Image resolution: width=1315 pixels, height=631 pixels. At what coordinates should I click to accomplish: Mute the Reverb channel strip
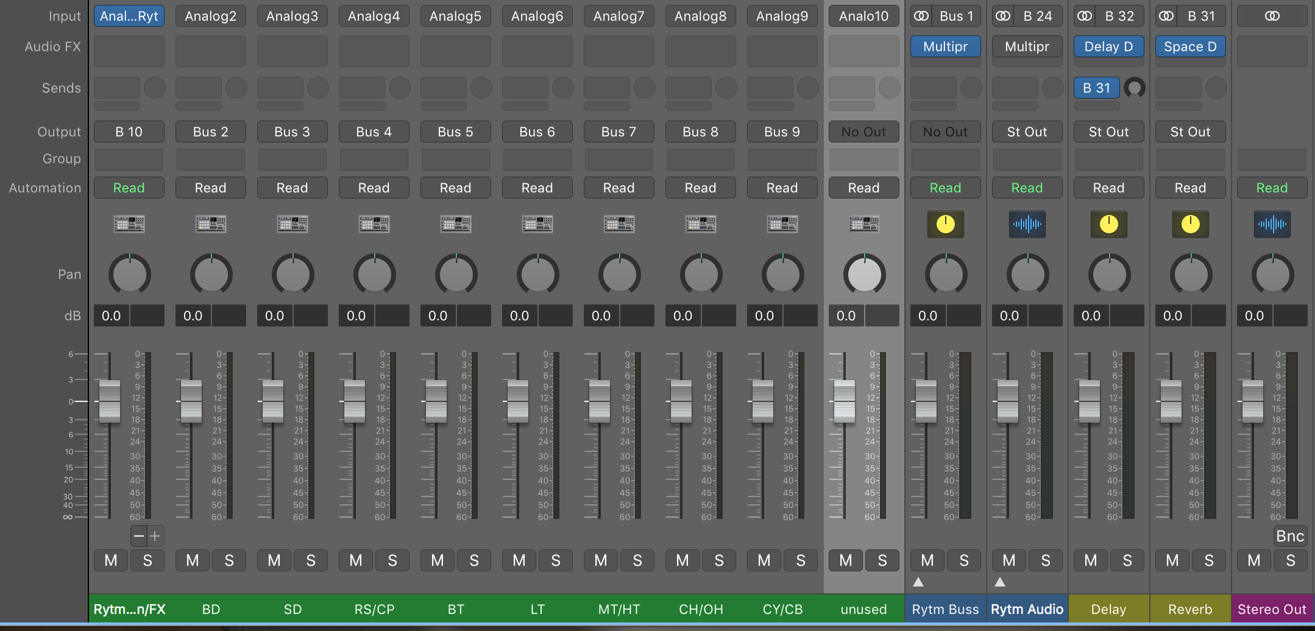point(1172,560)
